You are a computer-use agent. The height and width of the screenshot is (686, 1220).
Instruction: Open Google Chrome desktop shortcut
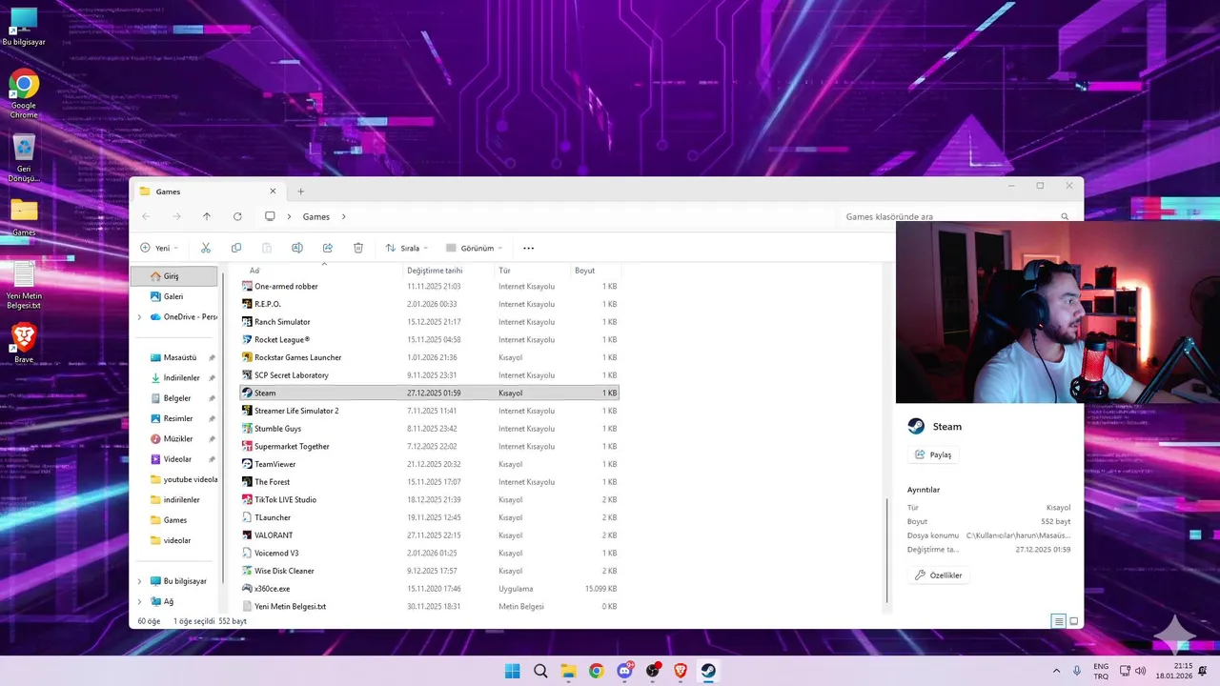click(24, 94)
